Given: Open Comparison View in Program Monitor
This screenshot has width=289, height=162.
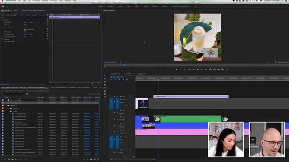Looking at the screenshot, I should (223, 70).
